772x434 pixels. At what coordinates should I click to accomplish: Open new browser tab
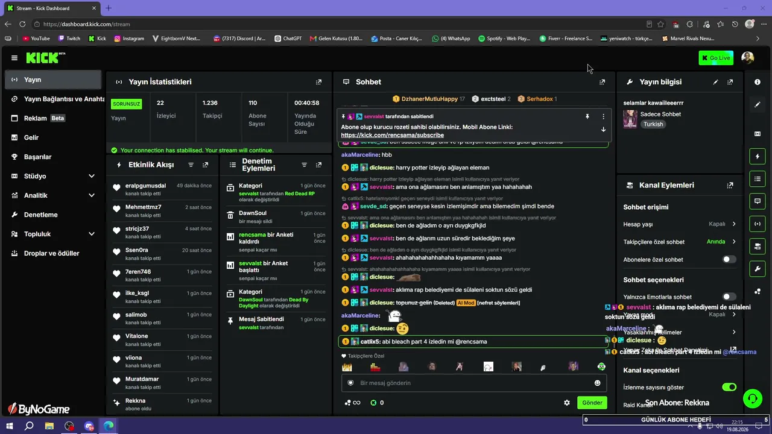click(x=109, y=8)
